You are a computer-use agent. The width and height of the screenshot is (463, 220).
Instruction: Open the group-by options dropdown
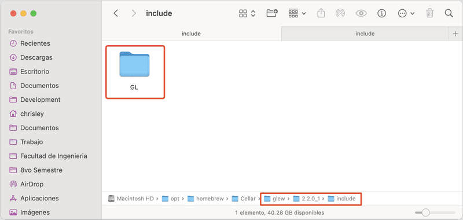click(297, 13)
